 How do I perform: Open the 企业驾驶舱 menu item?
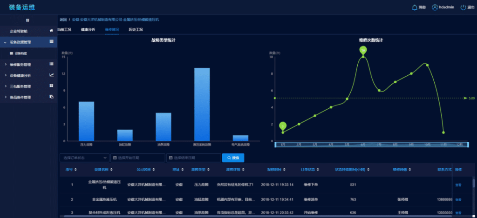(28, 31)
